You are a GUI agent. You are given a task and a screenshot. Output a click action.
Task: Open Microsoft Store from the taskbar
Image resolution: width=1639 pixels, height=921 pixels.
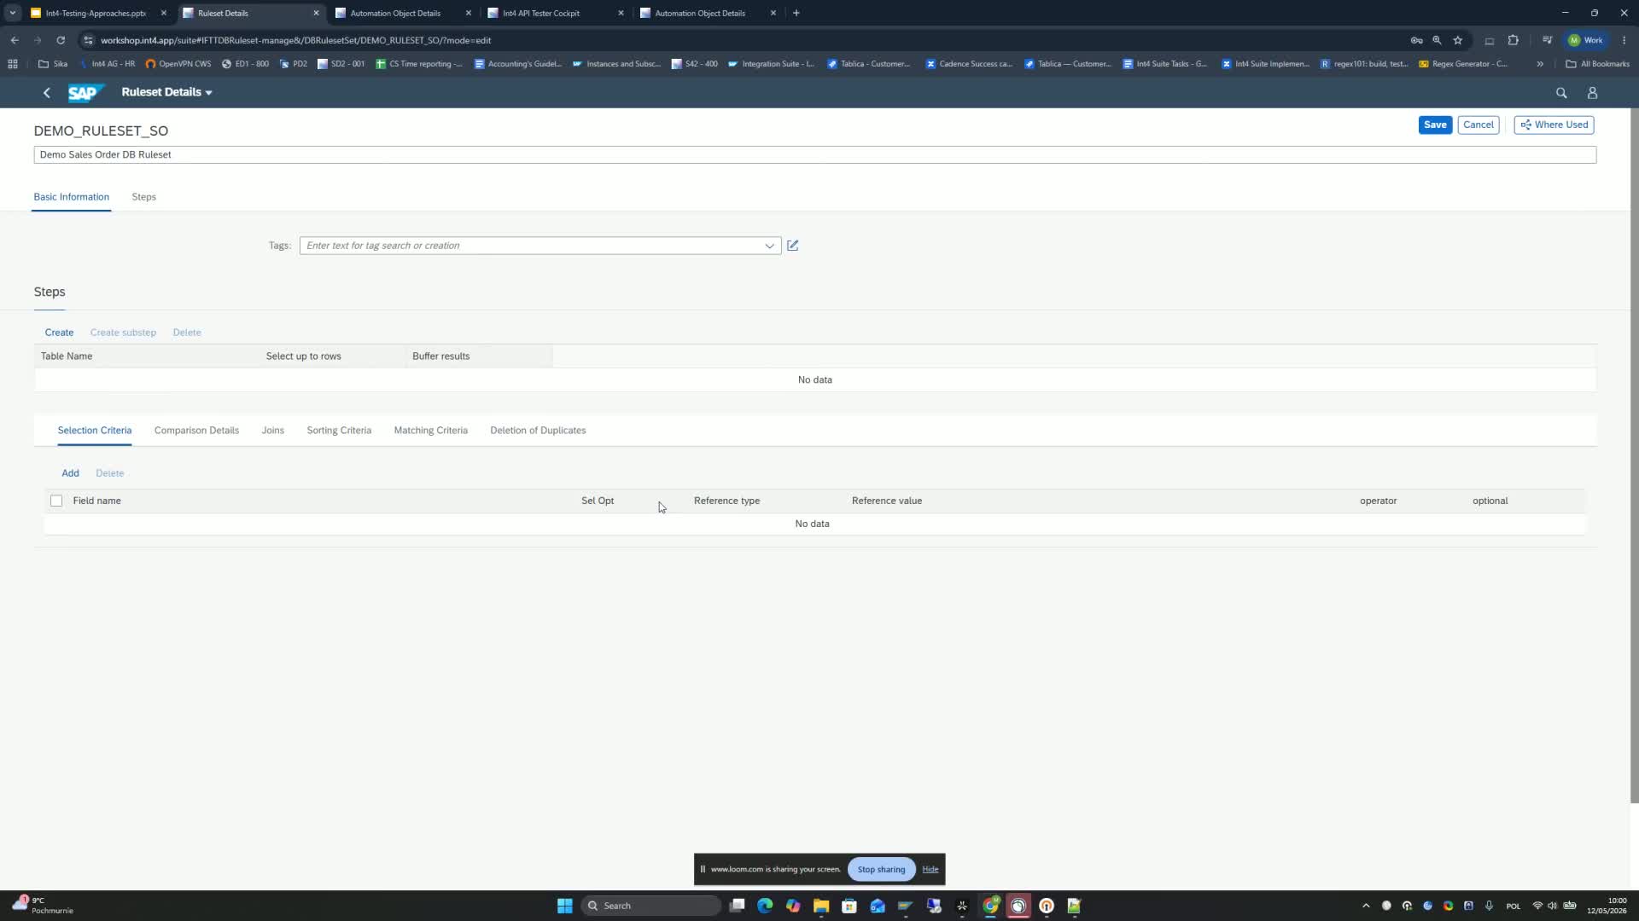click(849, 906)
